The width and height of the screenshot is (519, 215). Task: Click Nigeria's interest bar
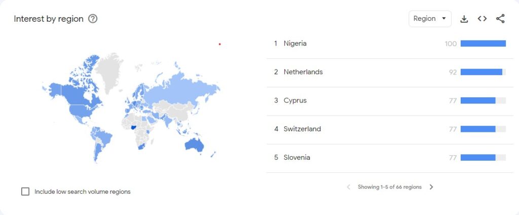(483, 44)
